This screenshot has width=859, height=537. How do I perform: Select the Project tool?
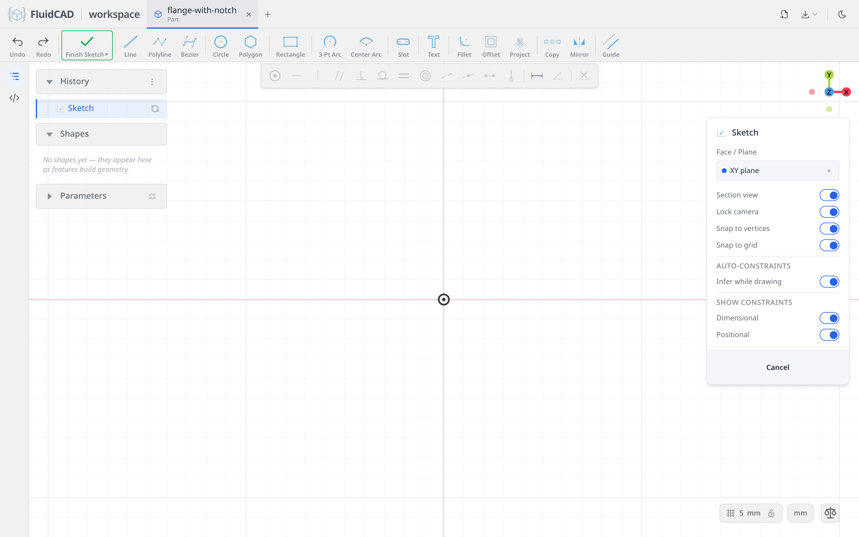point(520,46)
